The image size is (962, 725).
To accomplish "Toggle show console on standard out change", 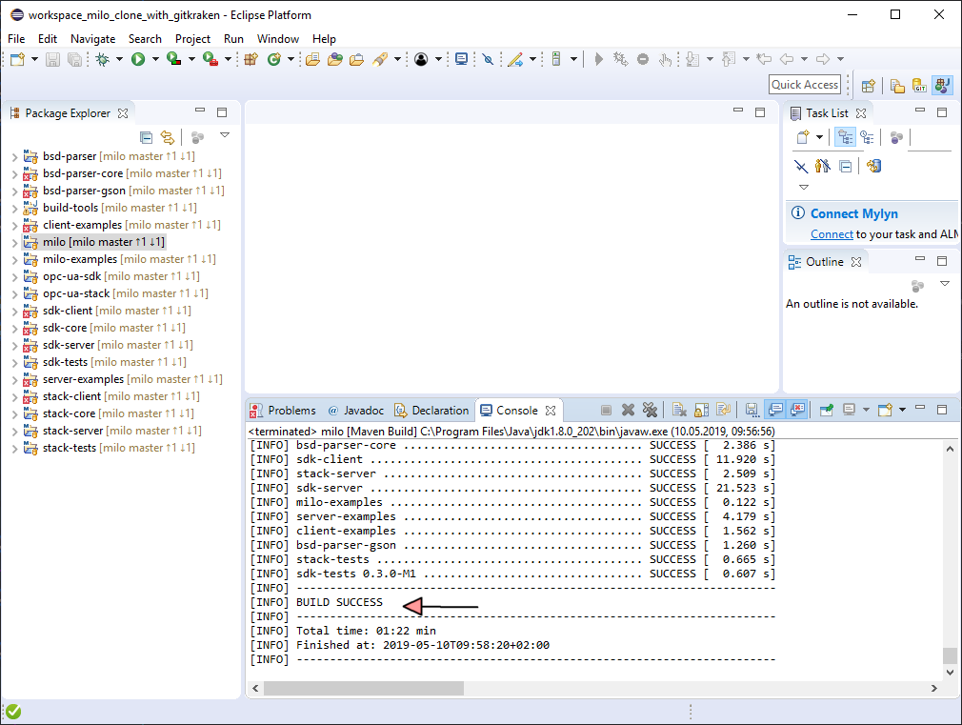I will [x=774, y=411].
